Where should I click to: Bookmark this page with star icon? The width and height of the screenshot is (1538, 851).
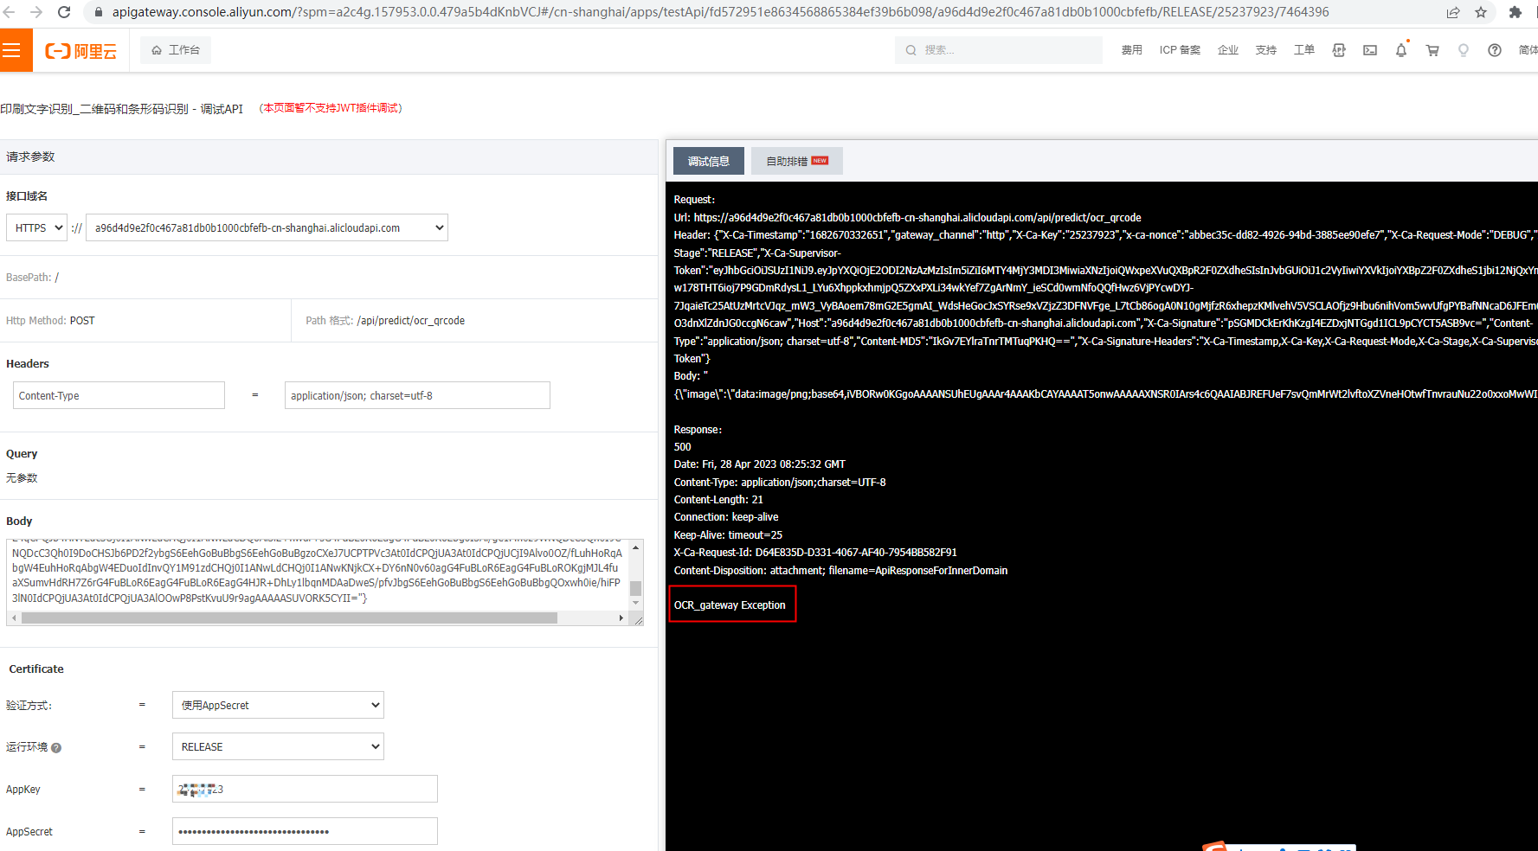pyautogui.click(x=1481, y=12)
